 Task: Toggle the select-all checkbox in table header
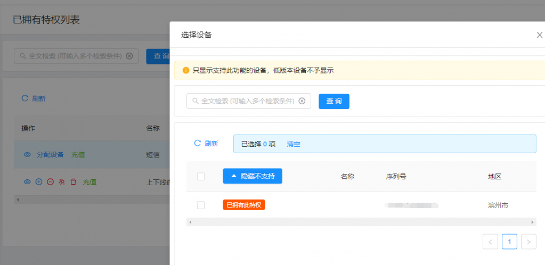click(x=201, y=177)
